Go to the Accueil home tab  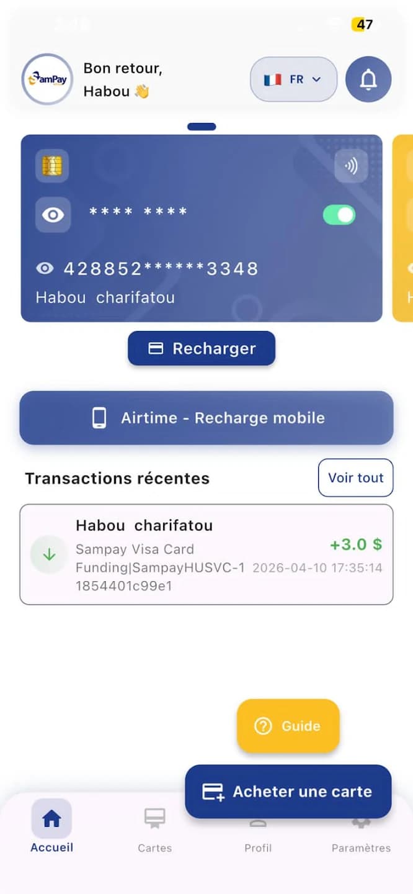tap(51, 827)
